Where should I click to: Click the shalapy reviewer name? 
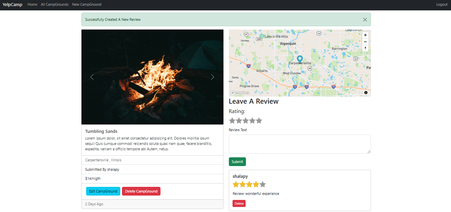click(240, 176)
